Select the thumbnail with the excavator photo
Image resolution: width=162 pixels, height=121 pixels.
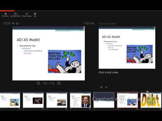[10, 100]
